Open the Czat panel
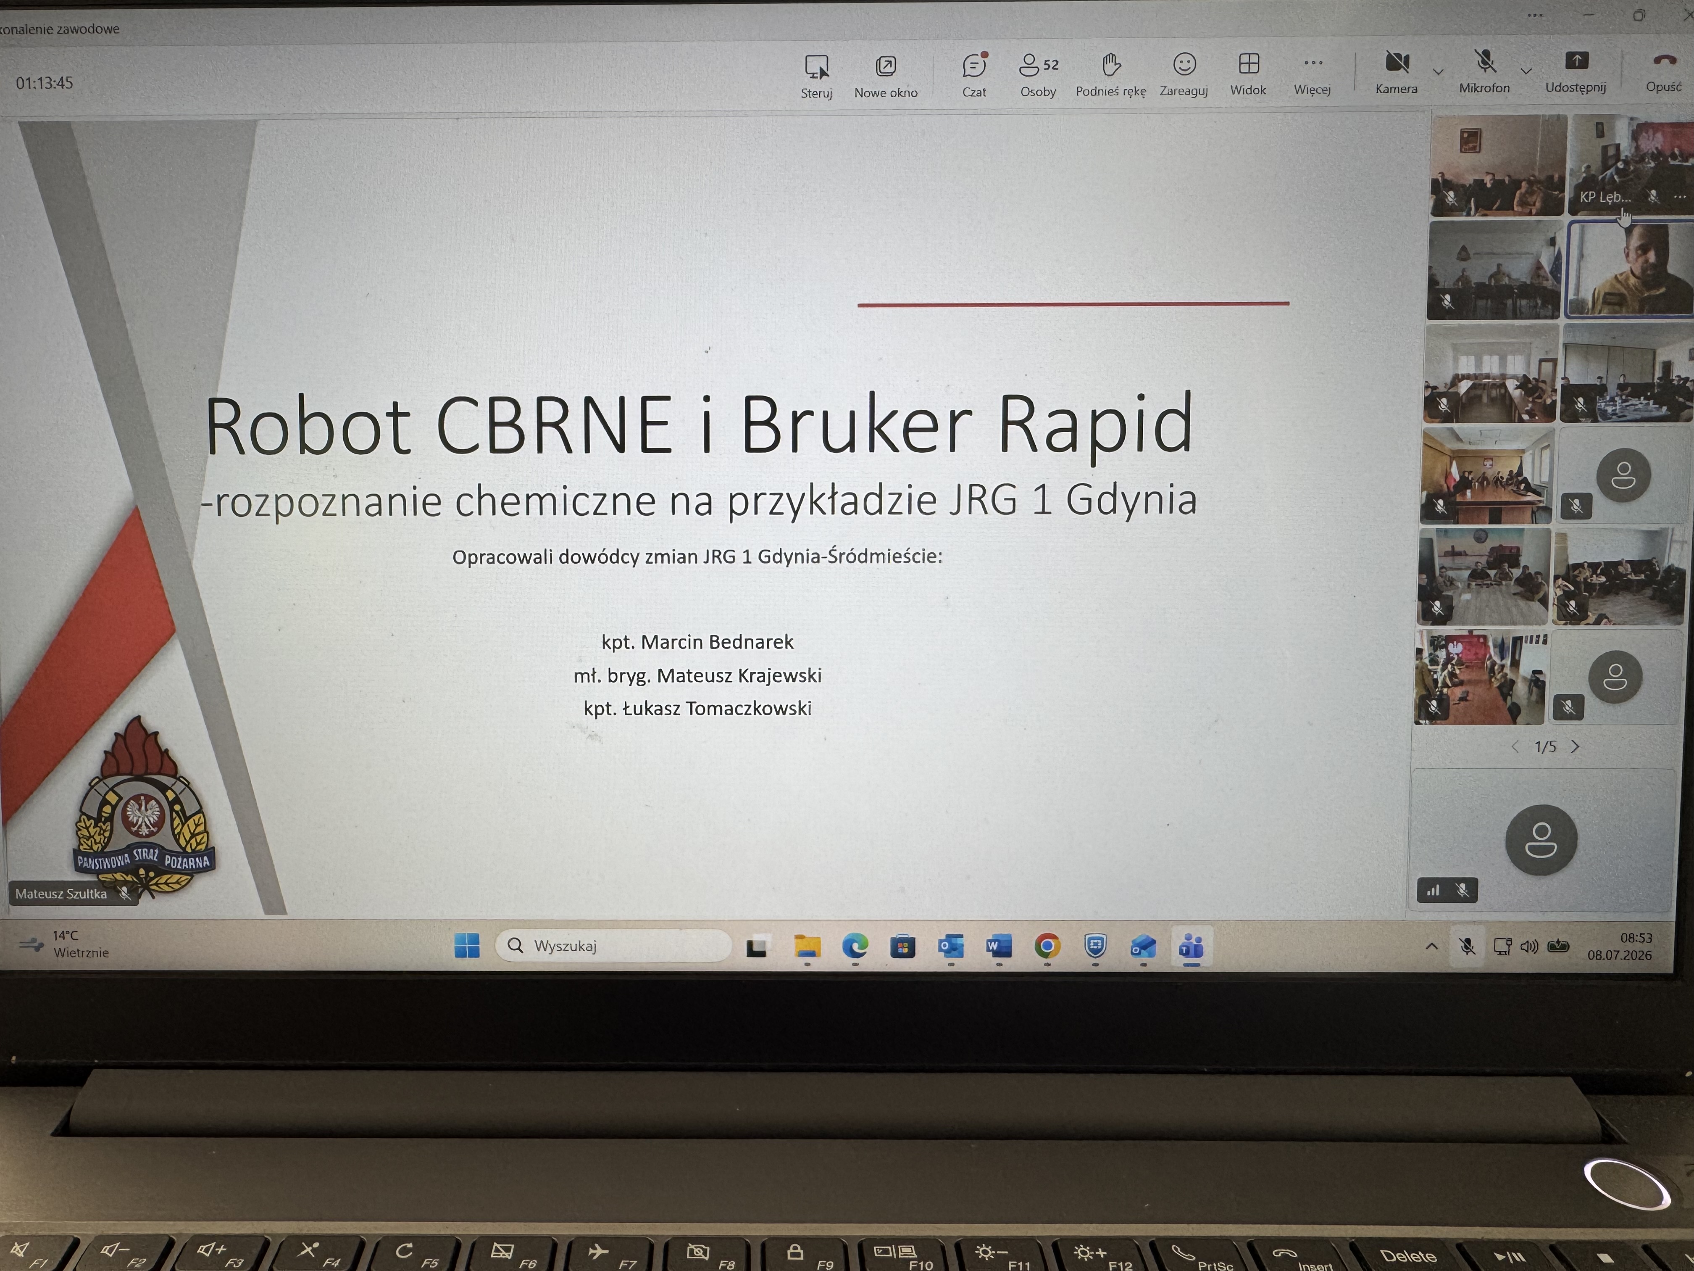This screenshot has height=1271, width=1694. click(x=974, y=76)
